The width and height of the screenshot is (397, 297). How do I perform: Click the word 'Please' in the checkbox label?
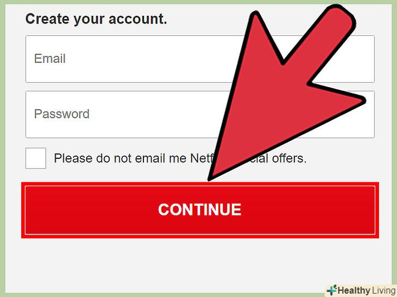pos(73,158)
